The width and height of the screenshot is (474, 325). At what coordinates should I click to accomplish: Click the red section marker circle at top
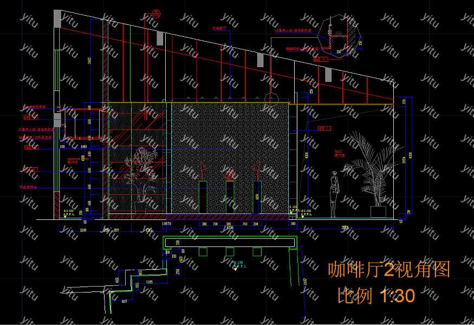(157, 14)
